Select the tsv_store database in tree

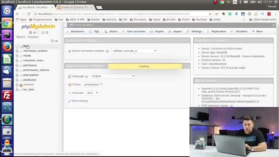[x=29, y=89]
